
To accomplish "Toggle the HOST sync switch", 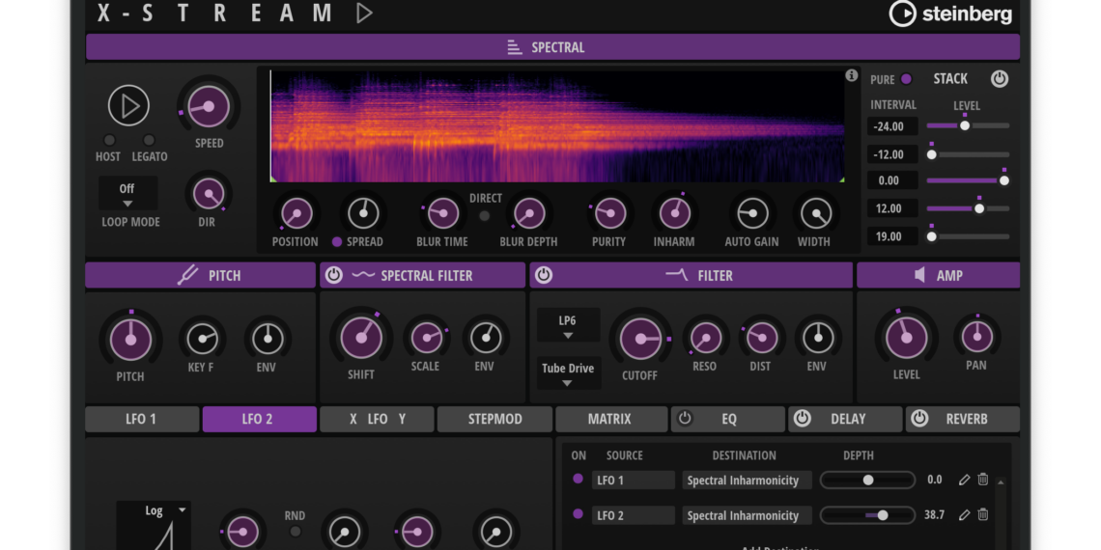I will (x=109, y=141).
